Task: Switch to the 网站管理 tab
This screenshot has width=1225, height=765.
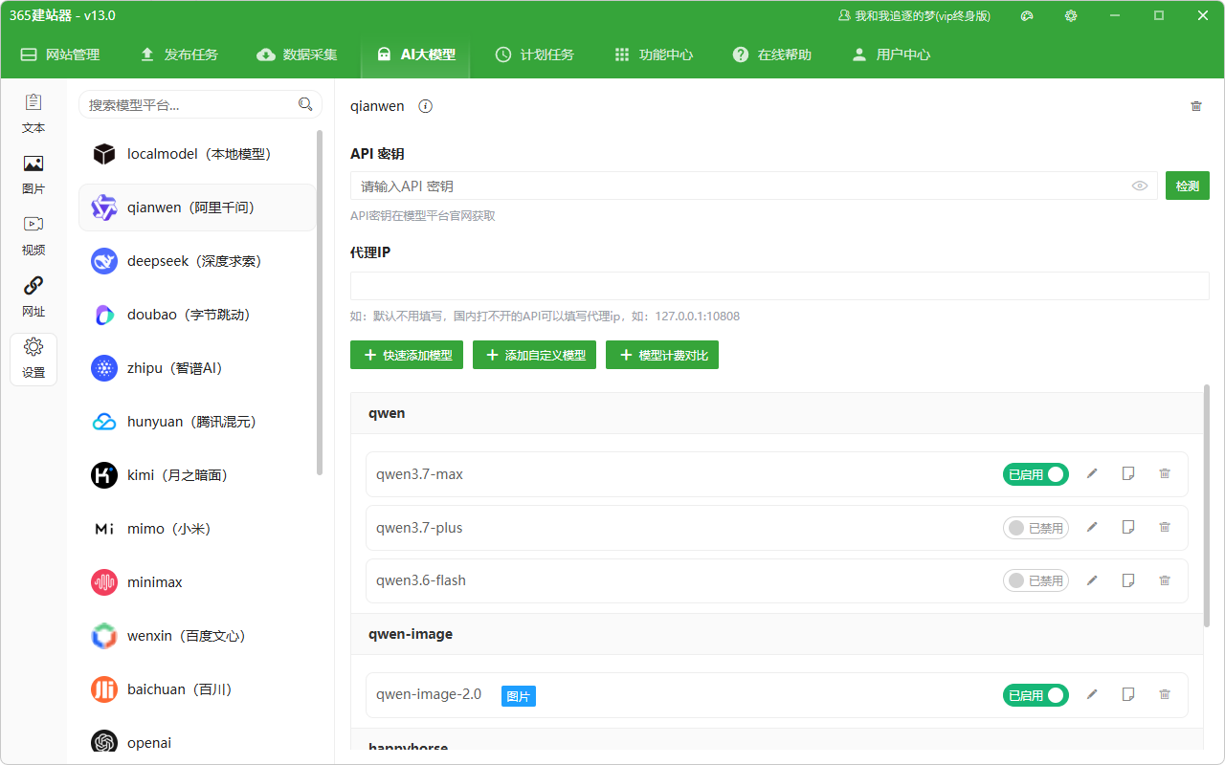Action: 60,55
